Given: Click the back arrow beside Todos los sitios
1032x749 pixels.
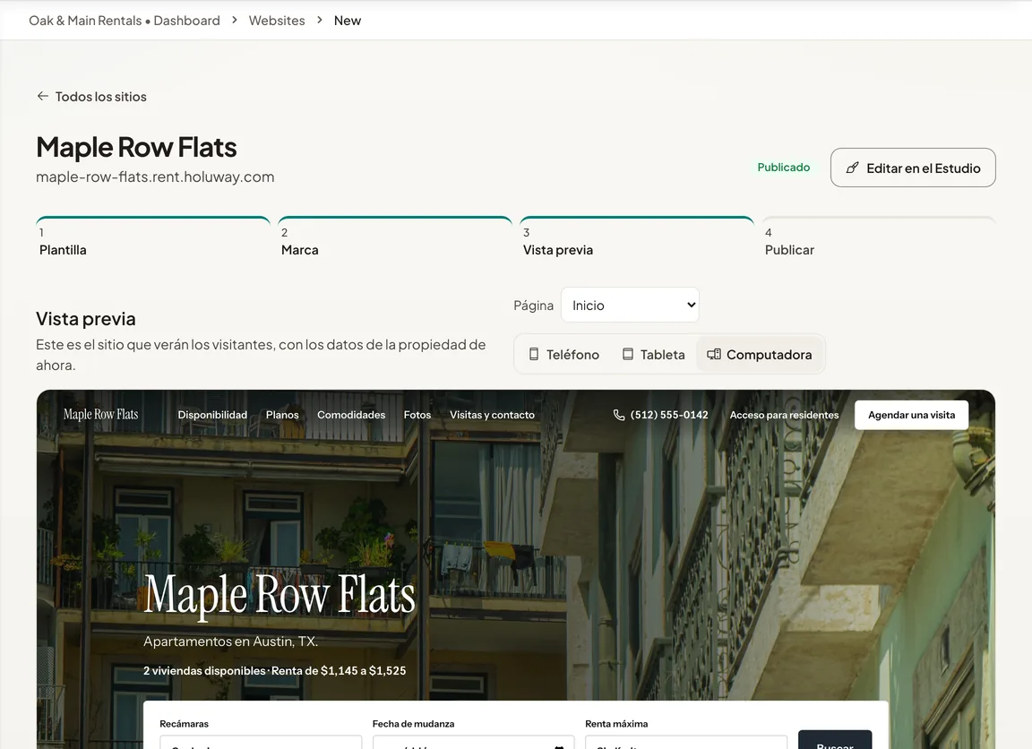Looking at the screenshot, I should [x=43, y=96].
